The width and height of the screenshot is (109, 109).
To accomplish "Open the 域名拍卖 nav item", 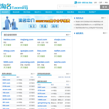I will pos(16,12).
